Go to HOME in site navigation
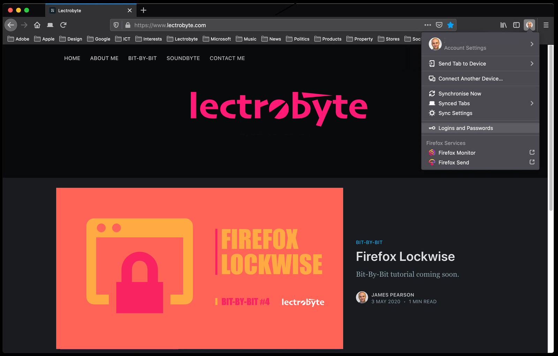The height and width of the screenshot is (356, 558). click(72, 58)
